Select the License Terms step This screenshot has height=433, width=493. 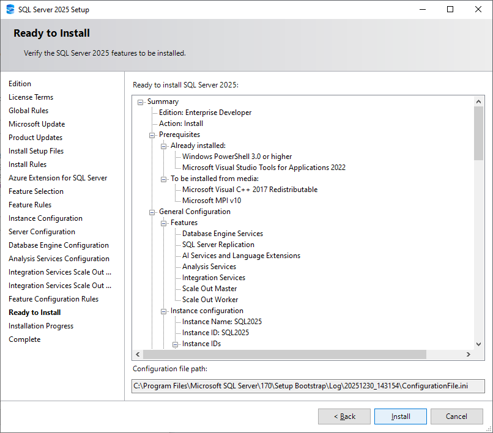tap(31, 97)
